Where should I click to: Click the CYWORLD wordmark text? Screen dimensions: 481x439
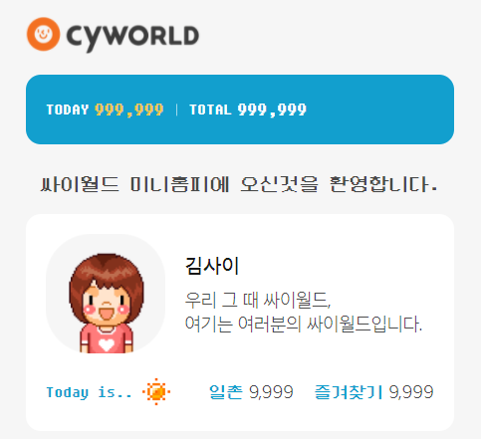click(x=132, y=37)
